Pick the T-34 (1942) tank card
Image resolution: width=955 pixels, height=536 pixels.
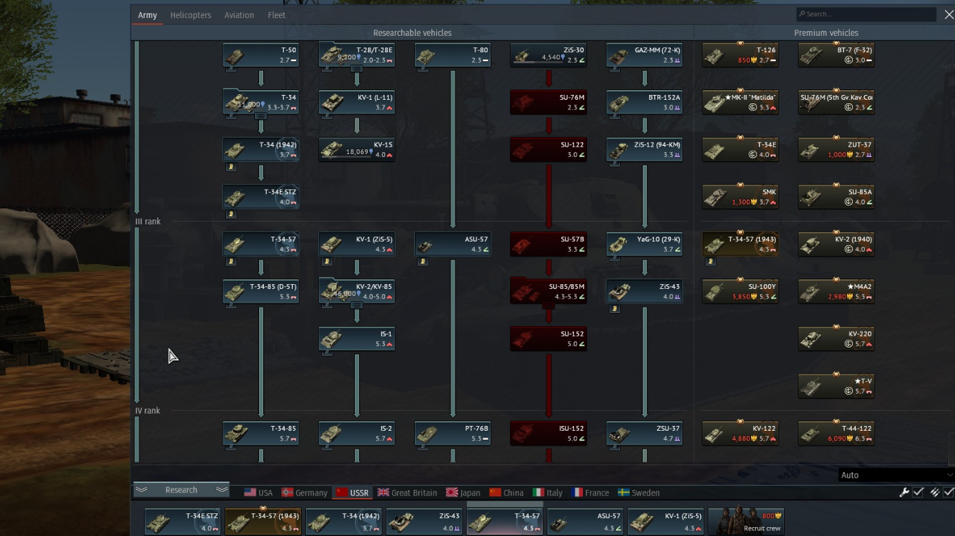click(261, 150)
